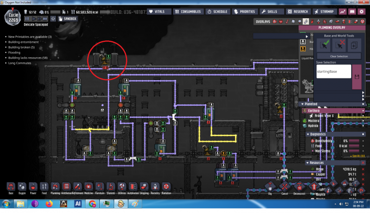Expand the dark bar's arrow

[x=307, y=37]
